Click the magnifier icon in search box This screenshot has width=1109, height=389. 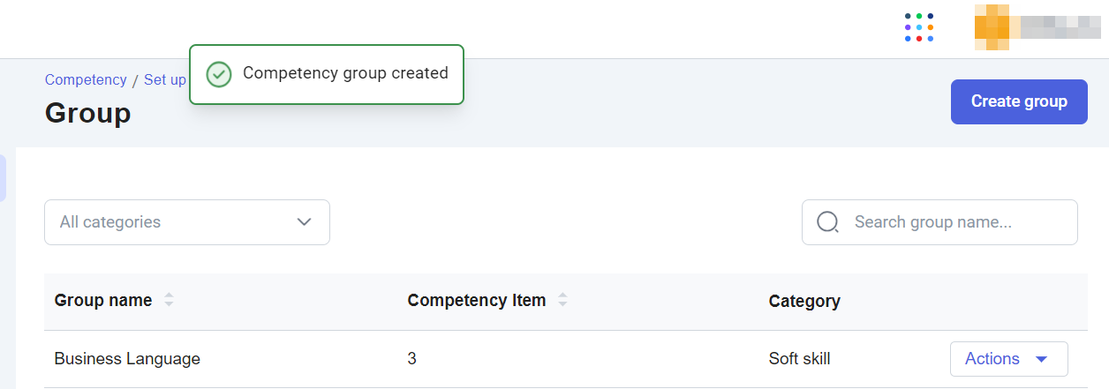827,222
